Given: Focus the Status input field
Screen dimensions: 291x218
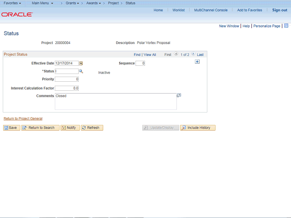Looking at the screenshot, I should coord(67,71).
